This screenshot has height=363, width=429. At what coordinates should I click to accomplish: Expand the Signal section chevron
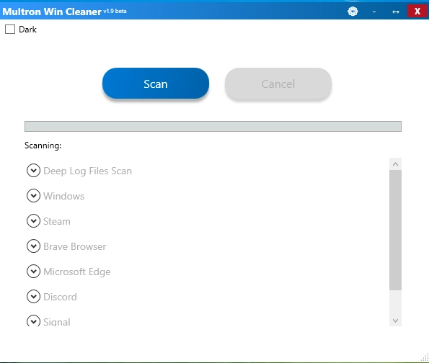pyautogui.click(x=33, y=321)
